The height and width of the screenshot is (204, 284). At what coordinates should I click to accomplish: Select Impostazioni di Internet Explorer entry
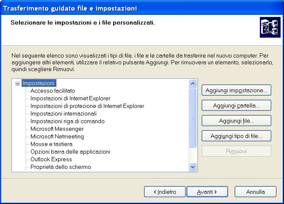70,99
